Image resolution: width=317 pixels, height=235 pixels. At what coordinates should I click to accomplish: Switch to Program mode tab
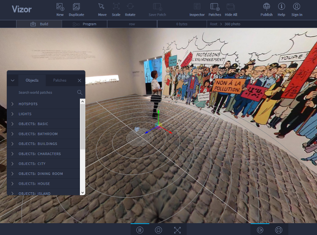pos(85,24)
